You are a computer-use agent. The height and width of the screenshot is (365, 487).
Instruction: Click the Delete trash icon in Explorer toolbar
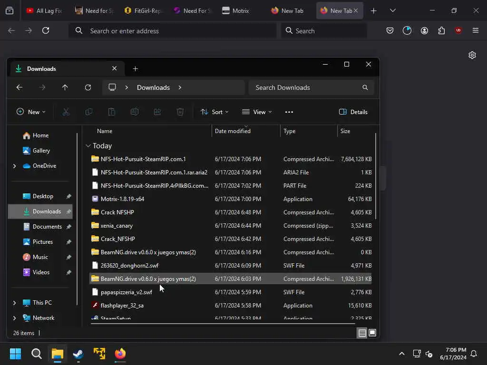pos(180,112)
